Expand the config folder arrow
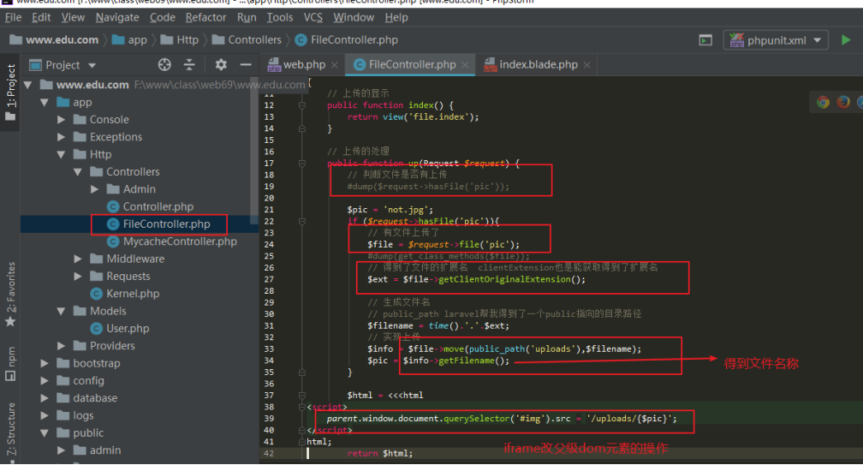The image size is (863, 465). pos(45,381)
